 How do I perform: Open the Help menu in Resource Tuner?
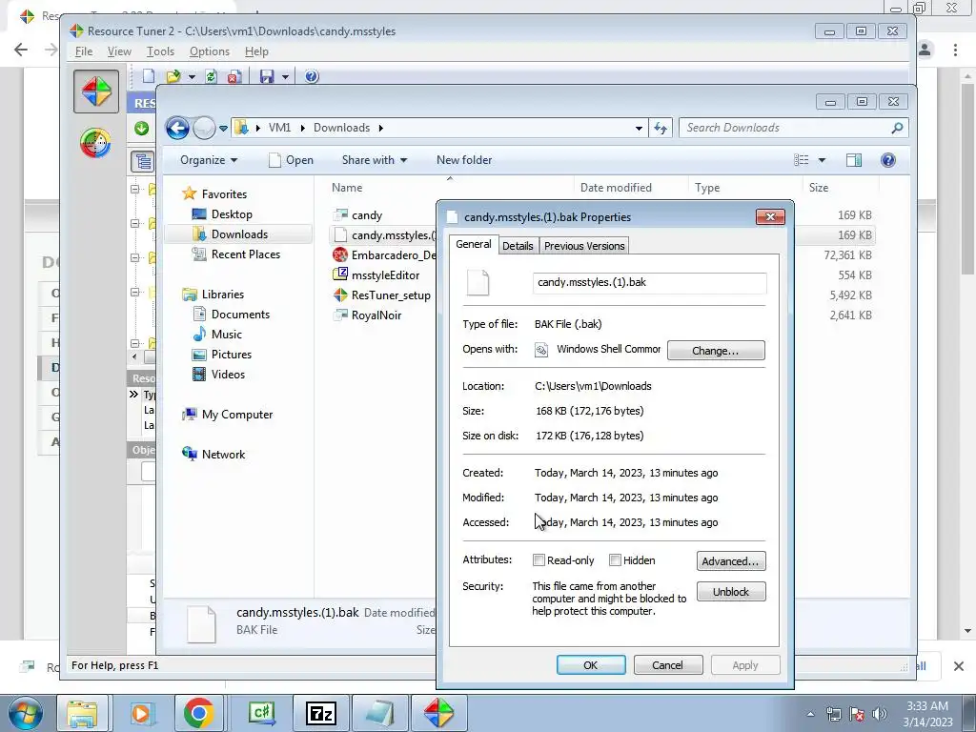click(x=256, y=51)
